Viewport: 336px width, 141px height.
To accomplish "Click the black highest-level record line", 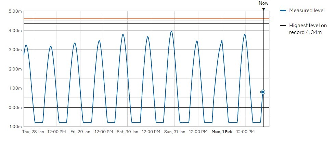I will click(137, 24).
